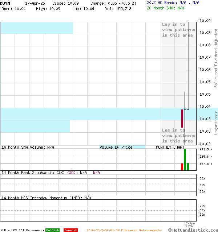
Task: Click the red Bearish legend badge
Action: pos(70,230)
